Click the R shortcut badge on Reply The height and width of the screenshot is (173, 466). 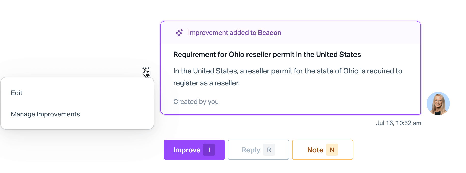point(269,150)
